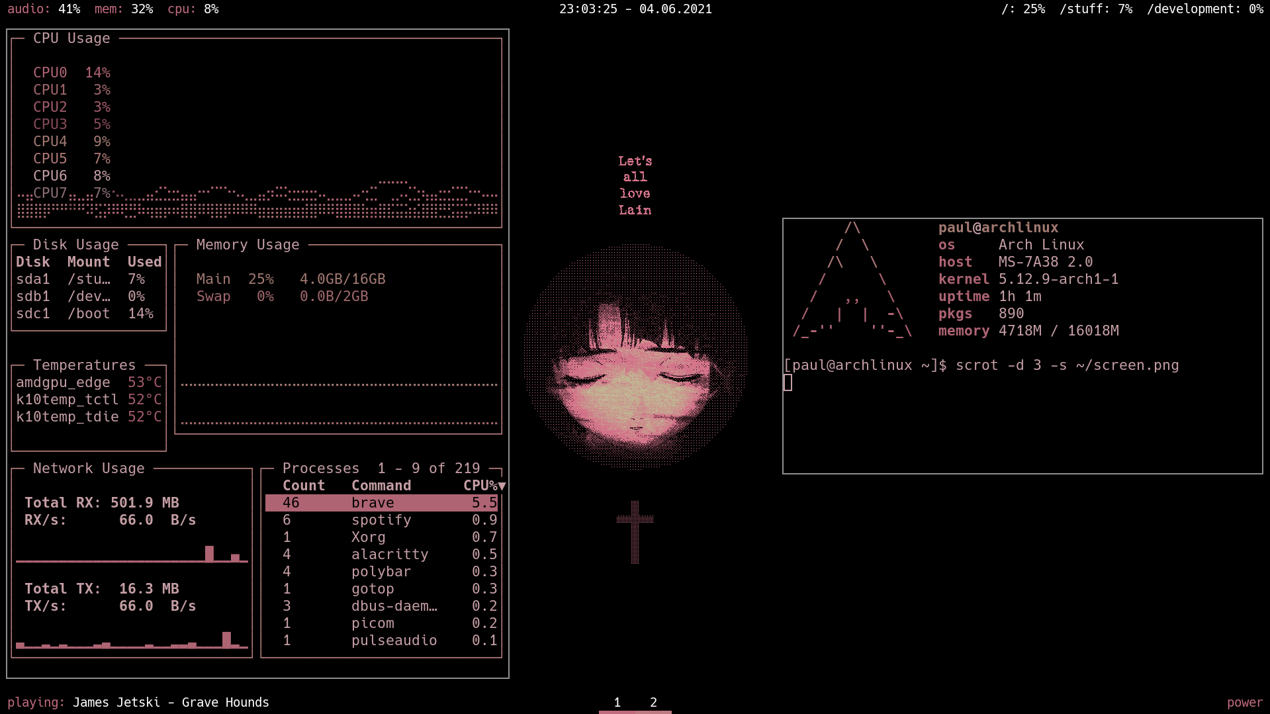
Task: Select the brave process row
Action: (382, 503)
